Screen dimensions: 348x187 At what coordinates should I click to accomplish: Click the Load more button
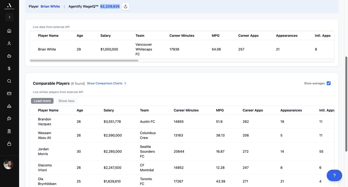click(x=42, y=101)
